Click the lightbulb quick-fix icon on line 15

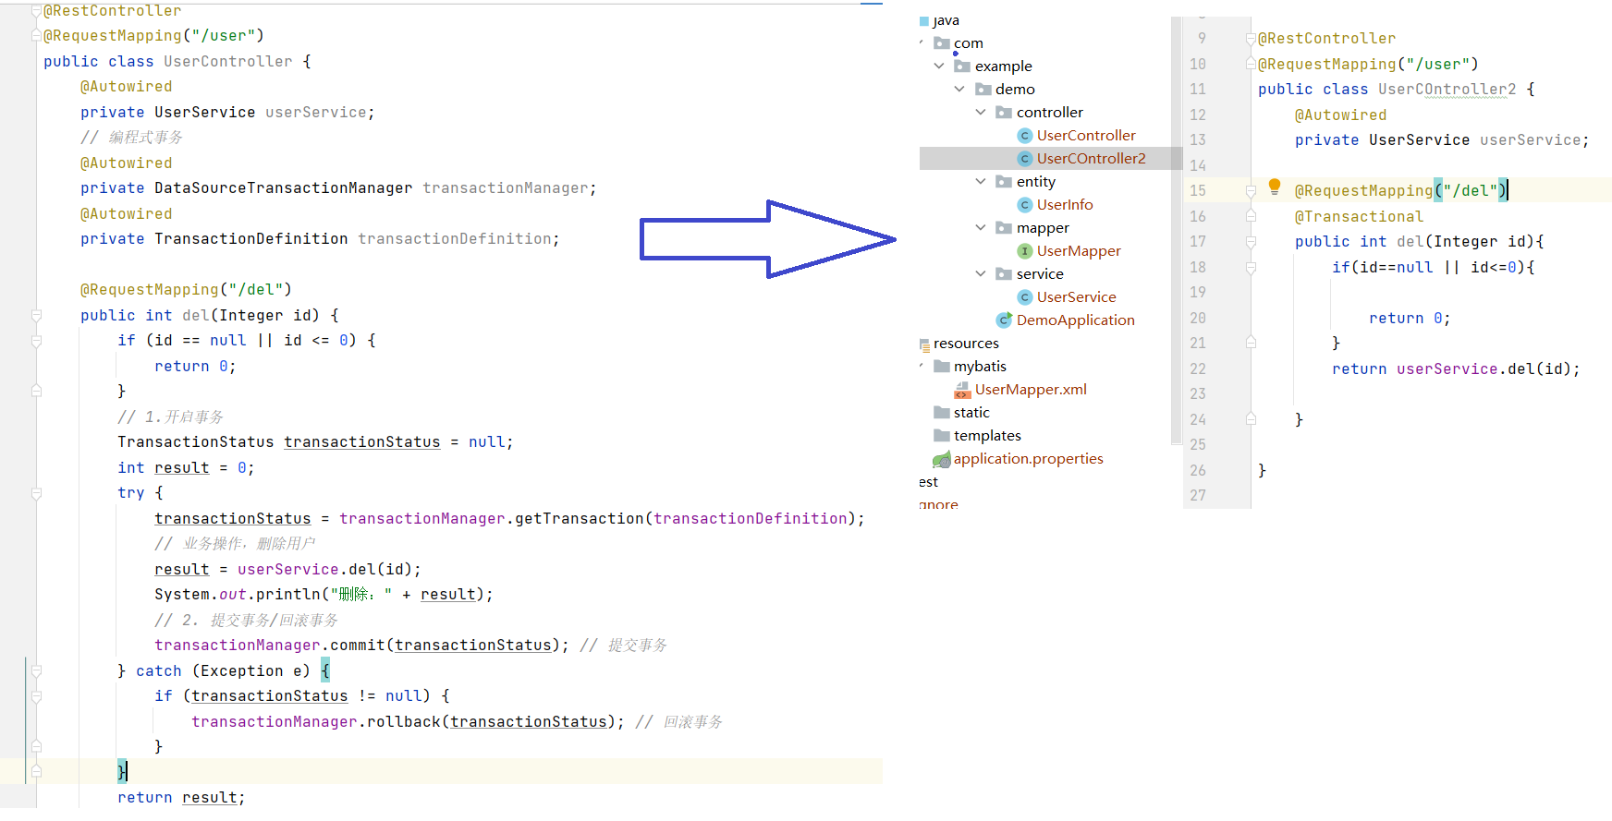point(1275,187)
